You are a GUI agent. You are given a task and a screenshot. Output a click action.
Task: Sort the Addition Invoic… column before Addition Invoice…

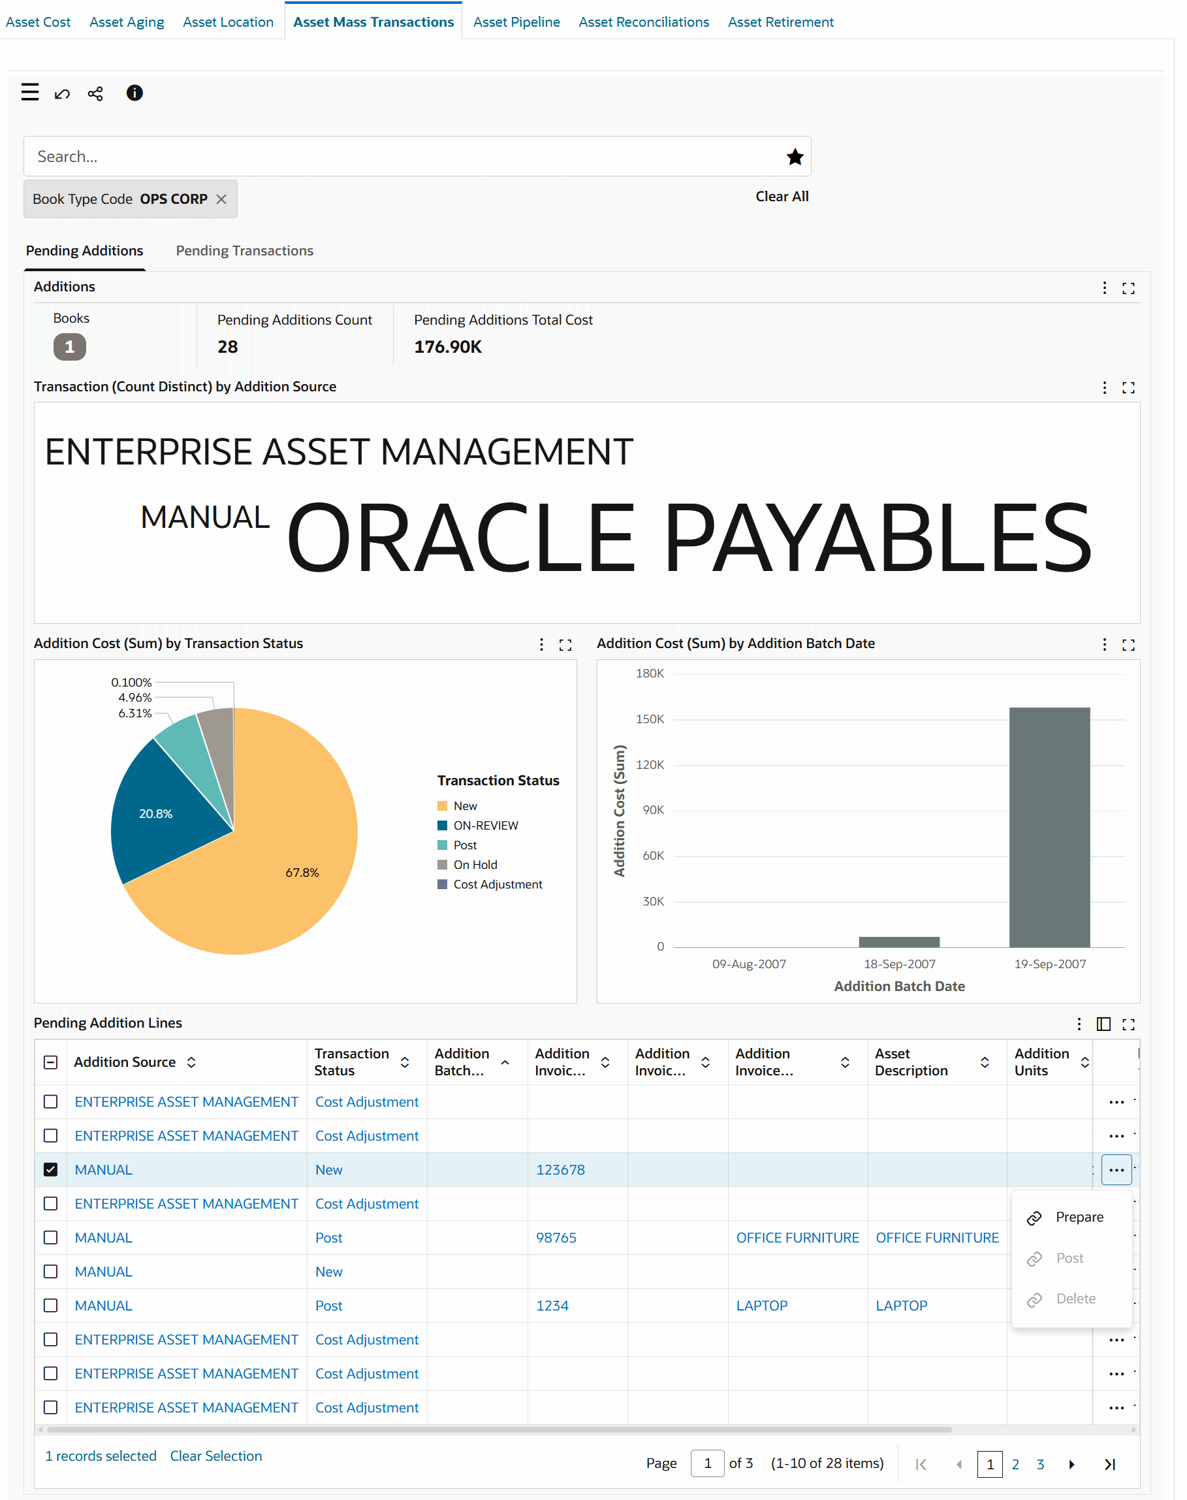[x=705, y=1062]
